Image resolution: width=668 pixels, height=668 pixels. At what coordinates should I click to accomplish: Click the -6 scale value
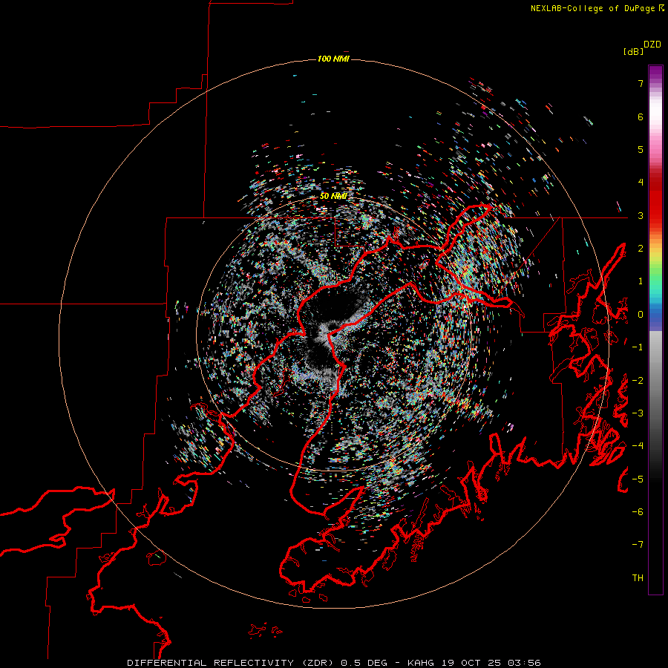638,512
